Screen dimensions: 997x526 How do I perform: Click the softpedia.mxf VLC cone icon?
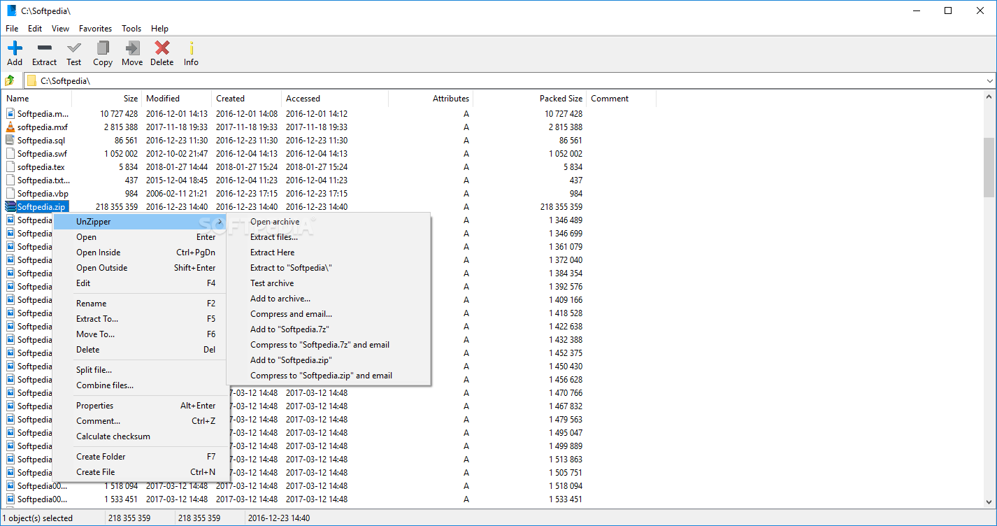(10, 127)
